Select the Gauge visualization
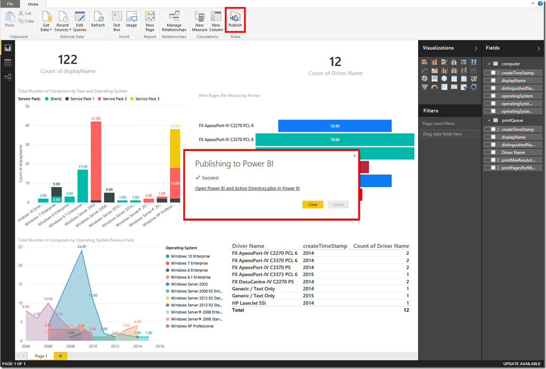 point(434,87)
